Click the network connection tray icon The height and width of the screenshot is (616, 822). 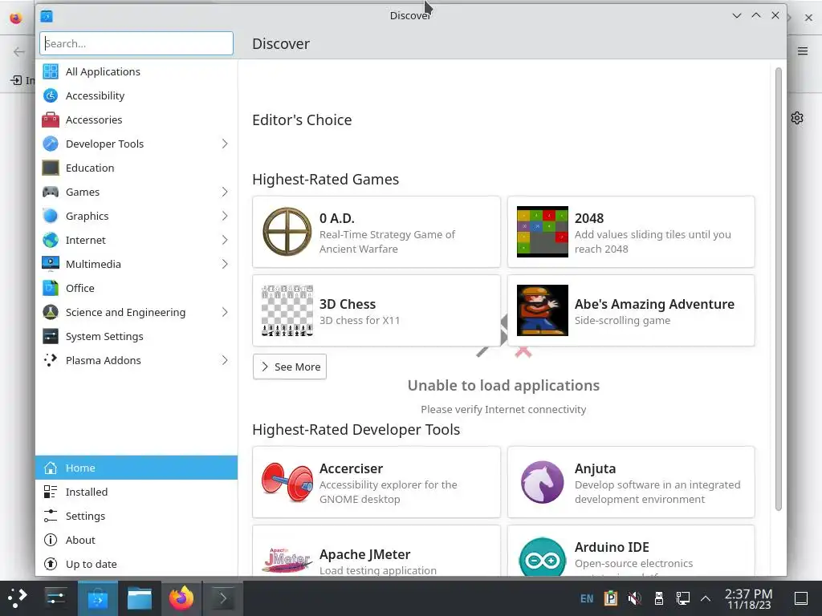coord(682,598)
